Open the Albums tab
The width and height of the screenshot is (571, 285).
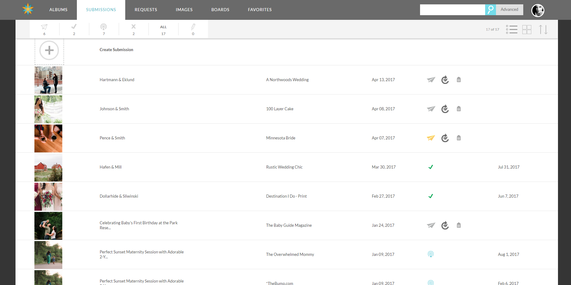coord(58,10)
